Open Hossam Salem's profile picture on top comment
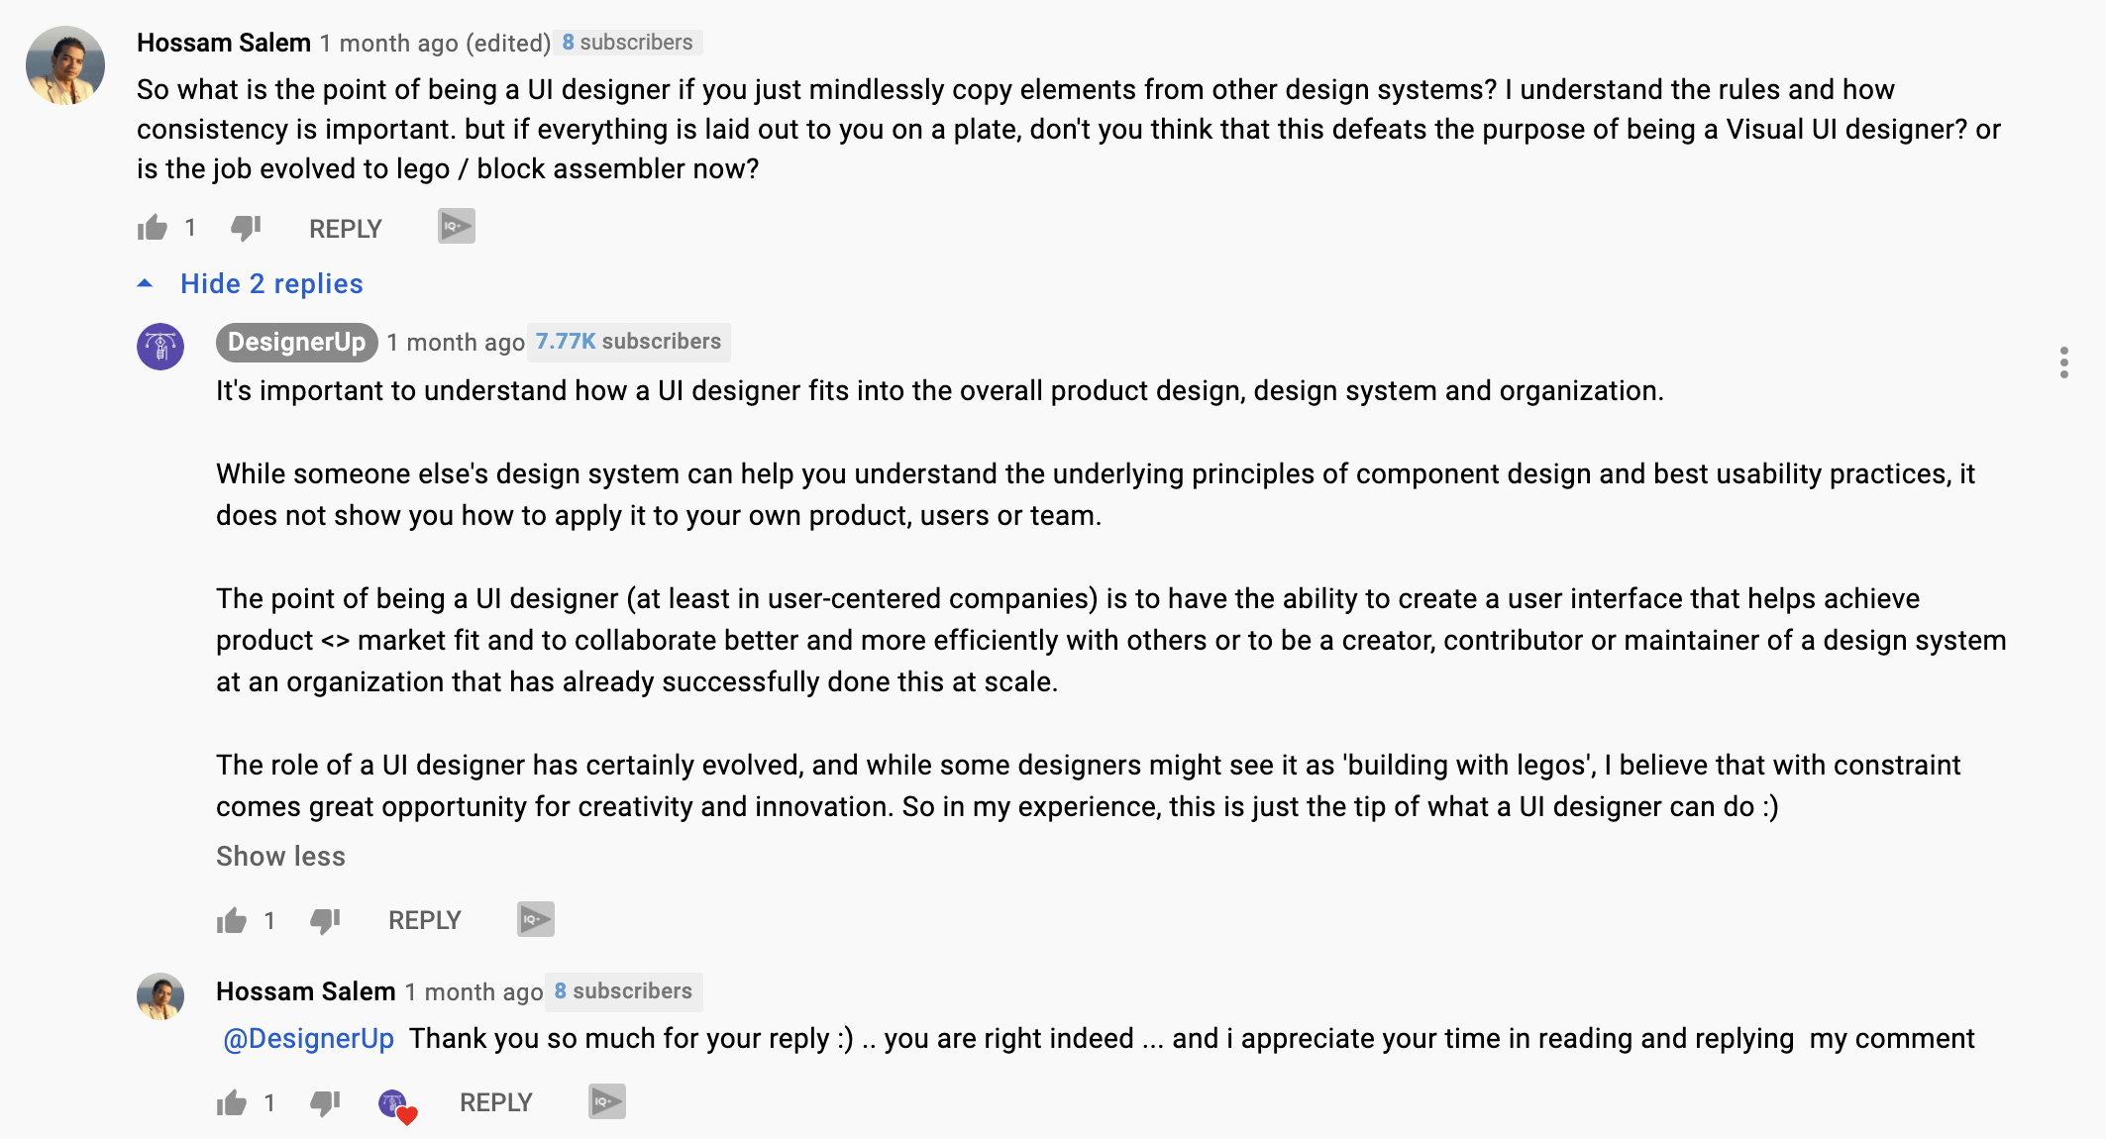This screenshot has width=2106, height=1139. [65, 65]
